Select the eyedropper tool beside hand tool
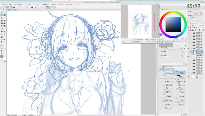The width and height of the screenshot is (205, 116). (4, 50)
